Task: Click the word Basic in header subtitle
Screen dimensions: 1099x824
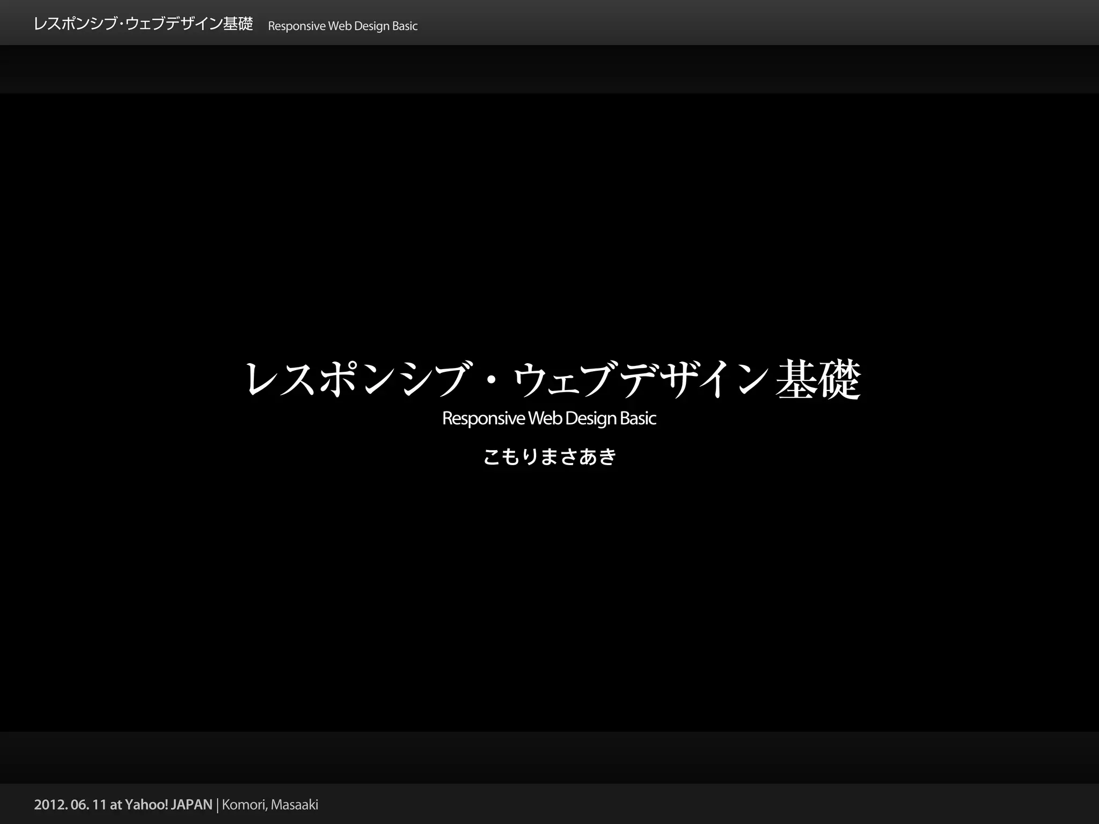Action: [x=405, y=26]
